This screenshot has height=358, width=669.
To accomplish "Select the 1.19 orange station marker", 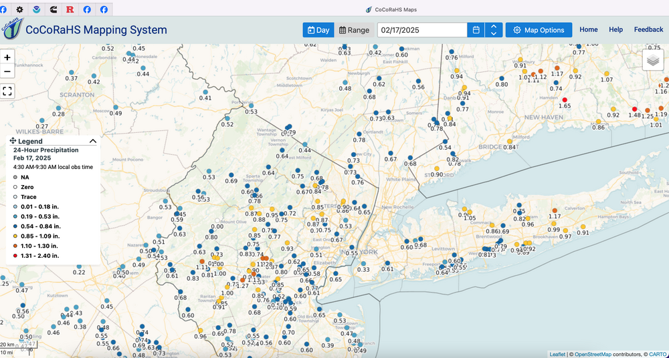I will pos(661,108).
